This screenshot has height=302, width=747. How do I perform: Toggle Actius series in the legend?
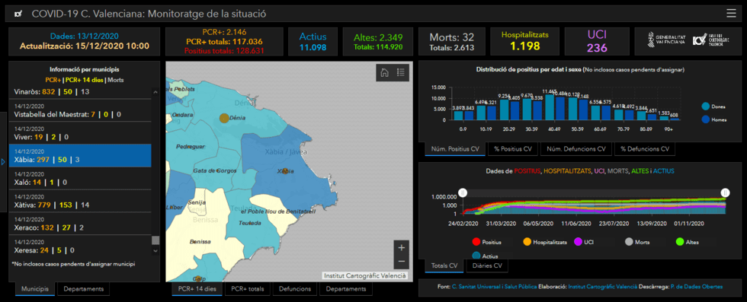click(x=485, y=256)
